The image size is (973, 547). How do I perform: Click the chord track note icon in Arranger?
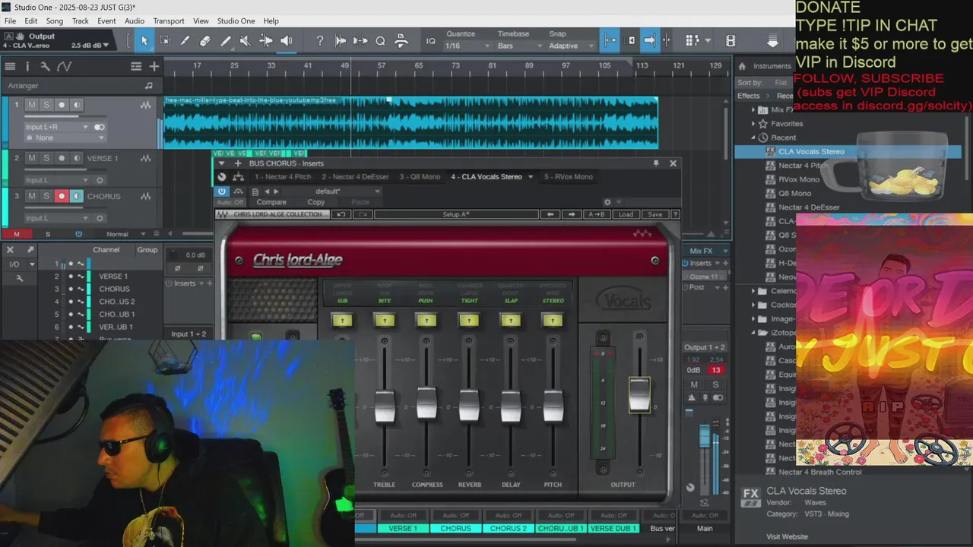coord(148,86)
